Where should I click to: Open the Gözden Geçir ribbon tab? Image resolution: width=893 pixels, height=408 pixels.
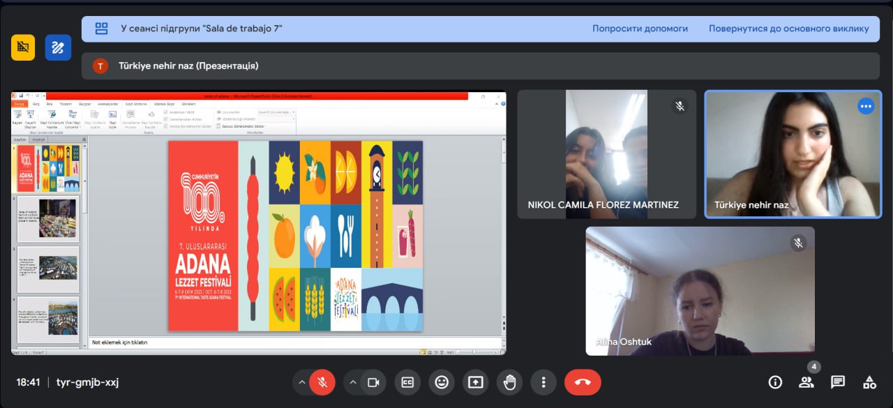[x=163, y=104]
